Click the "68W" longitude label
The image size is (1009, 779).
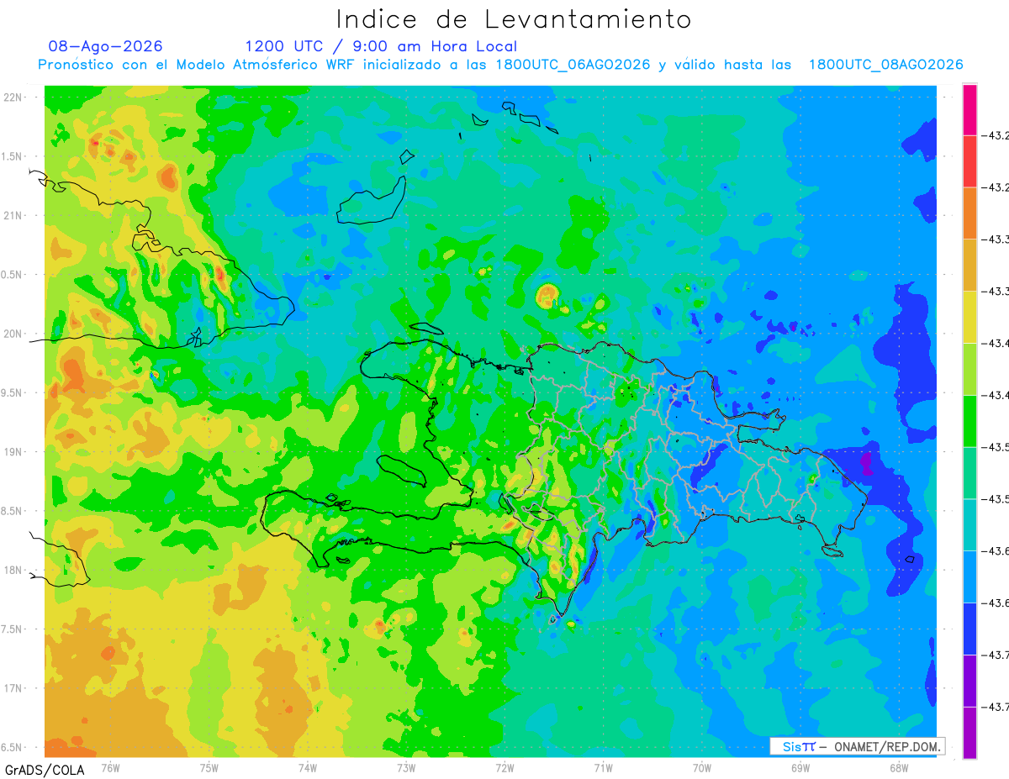898,767
